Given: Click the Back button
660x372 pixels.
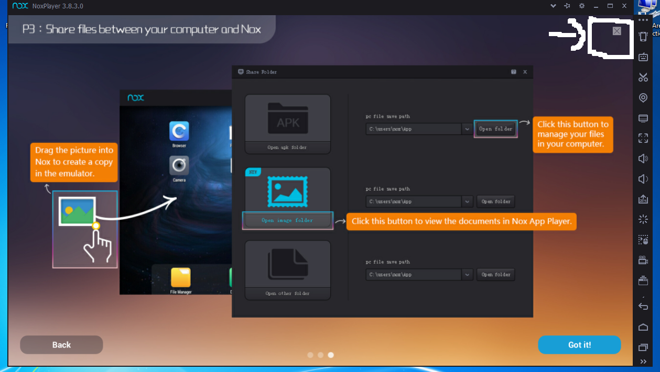Looking at the screenshot, I should pos(61,345).
